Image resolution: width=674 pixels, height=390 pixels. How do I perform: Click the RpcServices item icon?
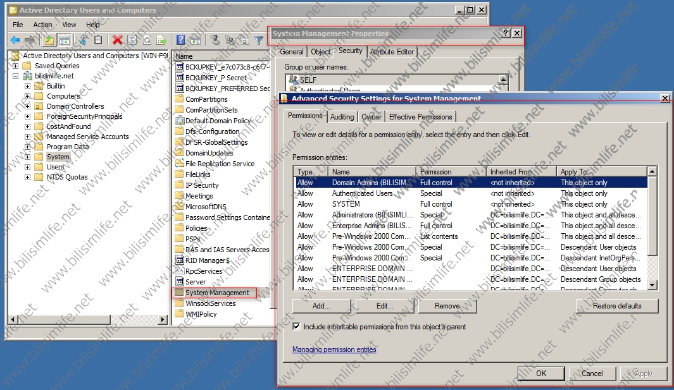click(180, 271)
